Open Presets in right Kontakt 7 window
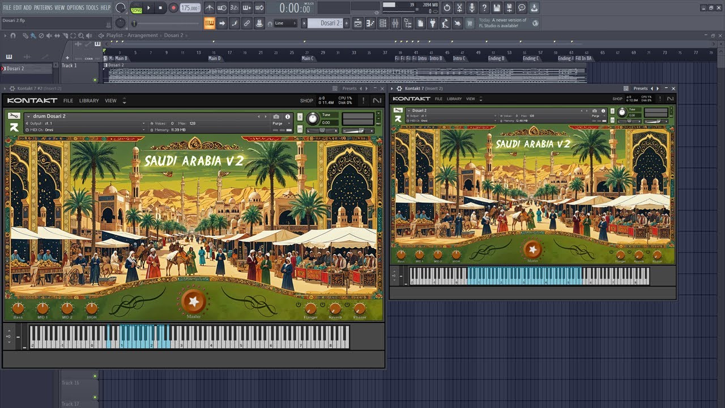 [641, 88]
